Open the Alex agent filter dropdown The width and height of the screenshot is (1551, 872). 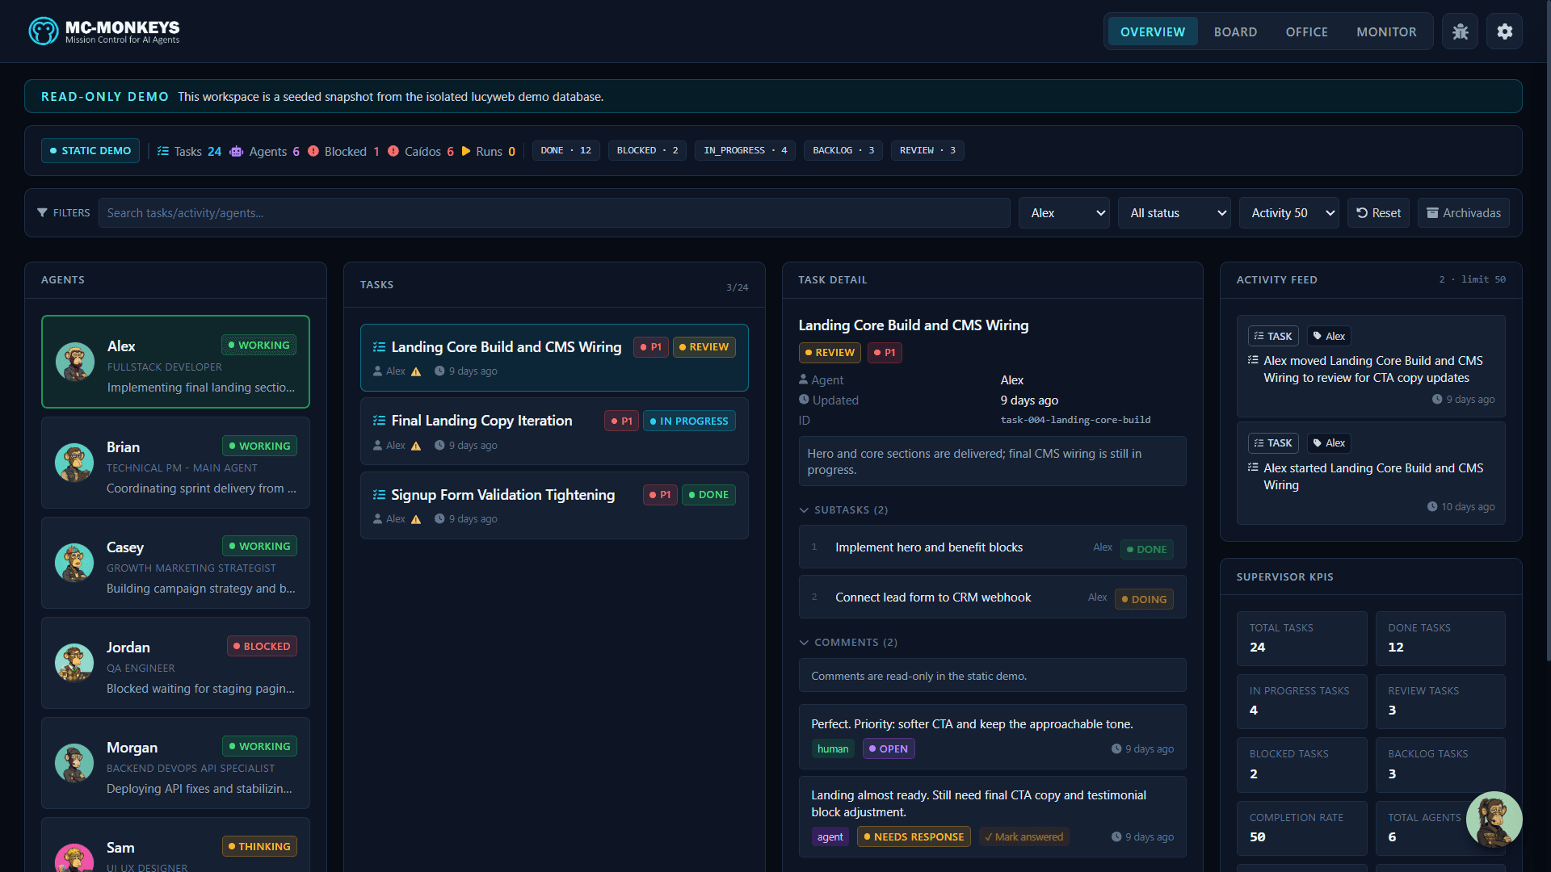pyautogui.click(x=1064, y=213)
